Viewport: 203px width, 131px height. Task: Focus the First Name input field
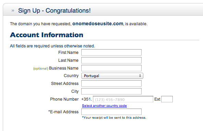111,53
